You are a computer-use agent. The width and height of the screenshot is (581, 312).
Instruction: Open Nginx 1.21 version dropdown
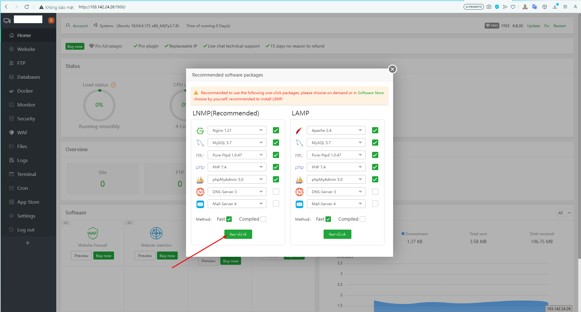[237, 130]
